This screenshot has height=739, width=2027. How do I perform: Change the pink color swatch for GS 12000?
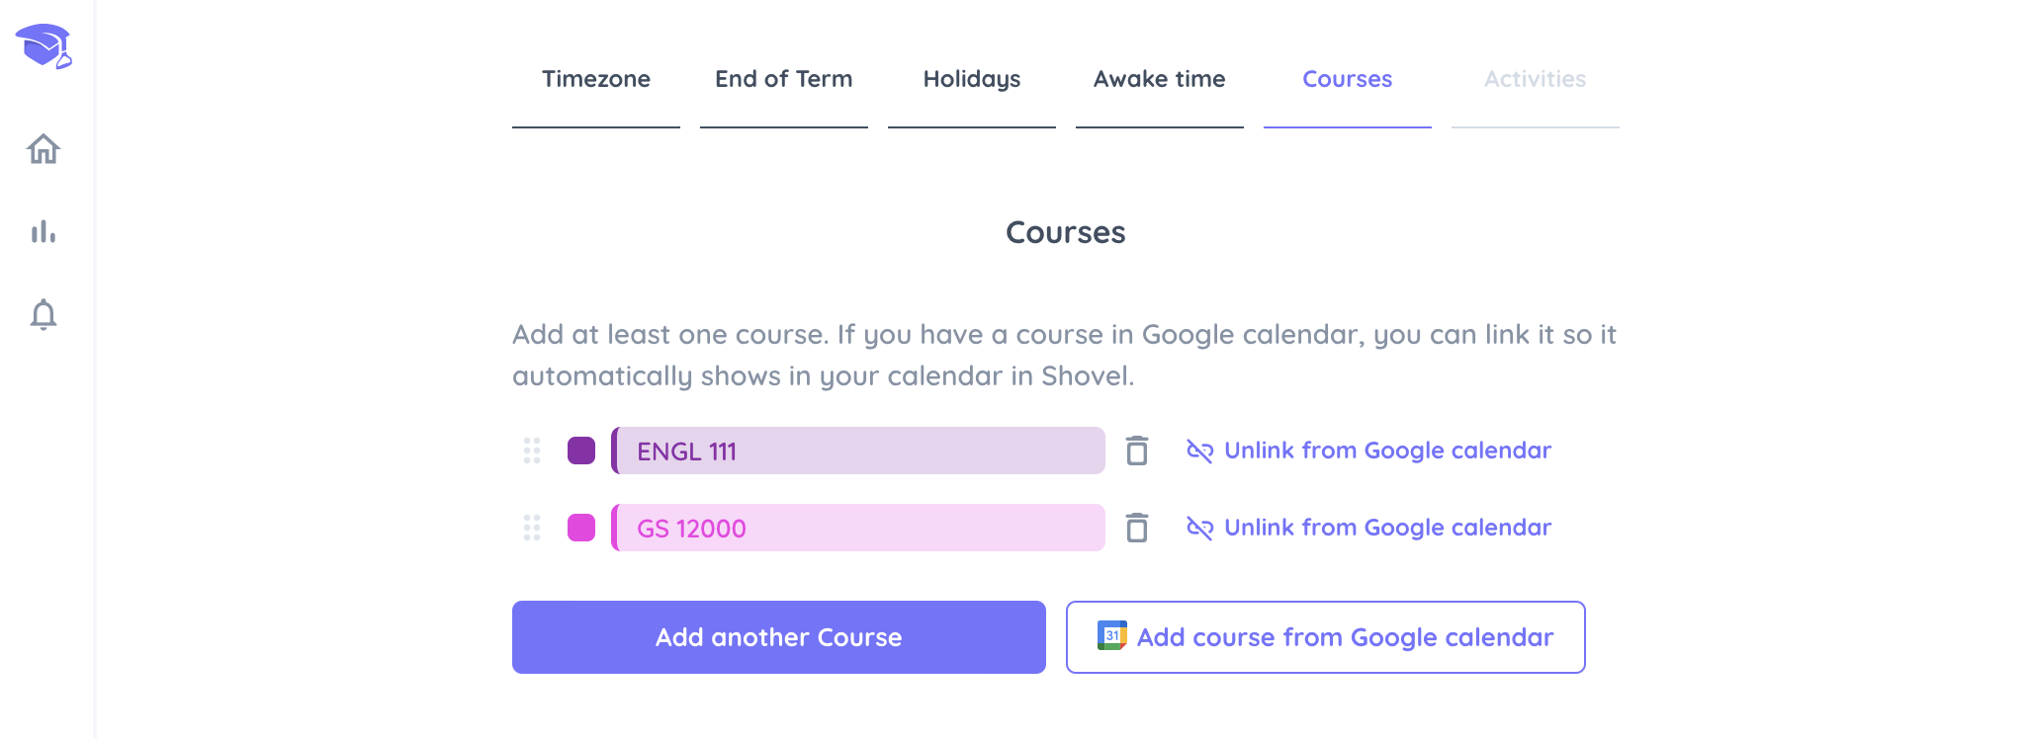(x=581, y=528)
